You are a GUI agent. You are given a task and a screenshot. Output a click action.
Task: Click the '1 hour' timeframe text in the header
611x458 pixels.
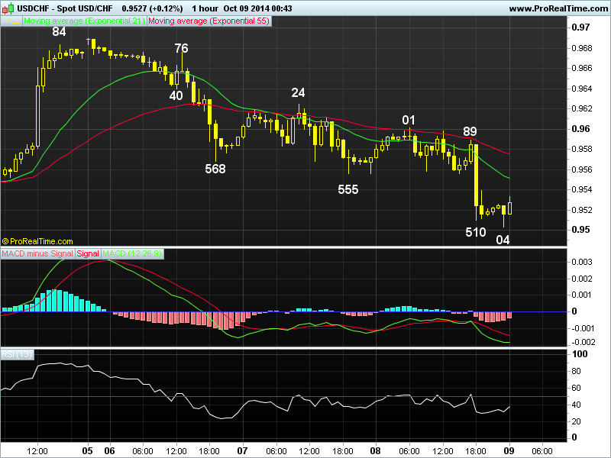coord(205,8)
